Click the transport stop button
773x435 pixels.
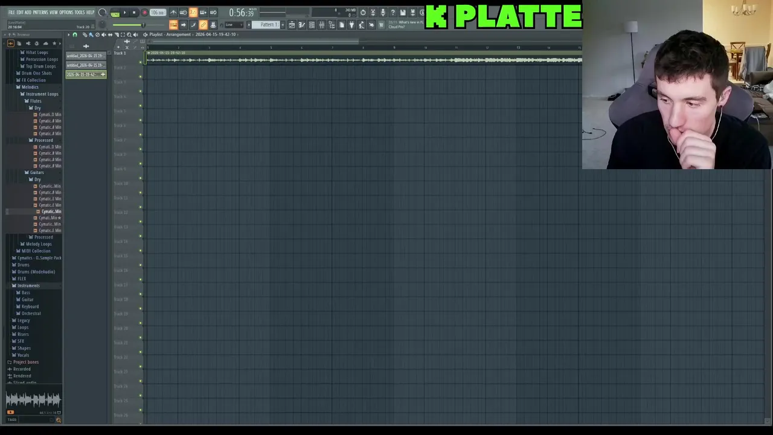point(134,12)
